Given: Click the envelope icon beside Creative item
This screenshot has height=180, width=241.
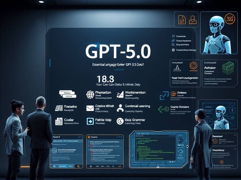Looking at the screenshot, I should click(90, 108).
